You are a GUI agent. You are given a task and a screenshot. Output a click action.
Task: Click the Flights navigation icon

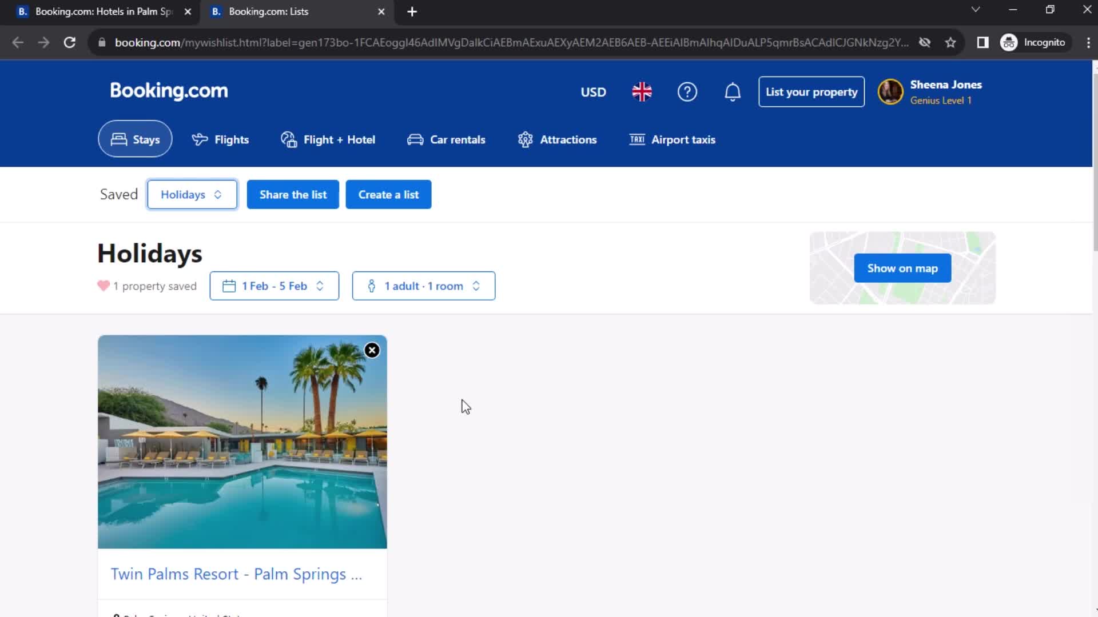click(x=199, y=139)
